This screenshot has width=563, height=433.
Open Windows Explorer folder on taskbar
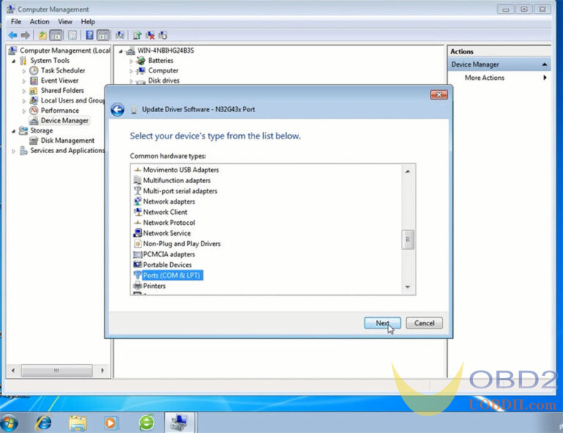tap(78, 423)
